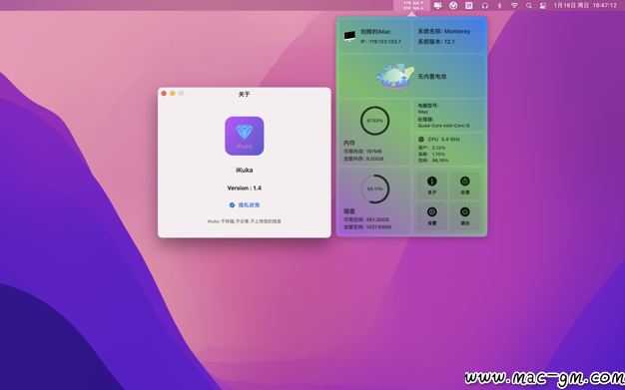Open the Wi-Fi menu in the menu bar
Viewport: 625px width, 390px height.
(514, 6)
